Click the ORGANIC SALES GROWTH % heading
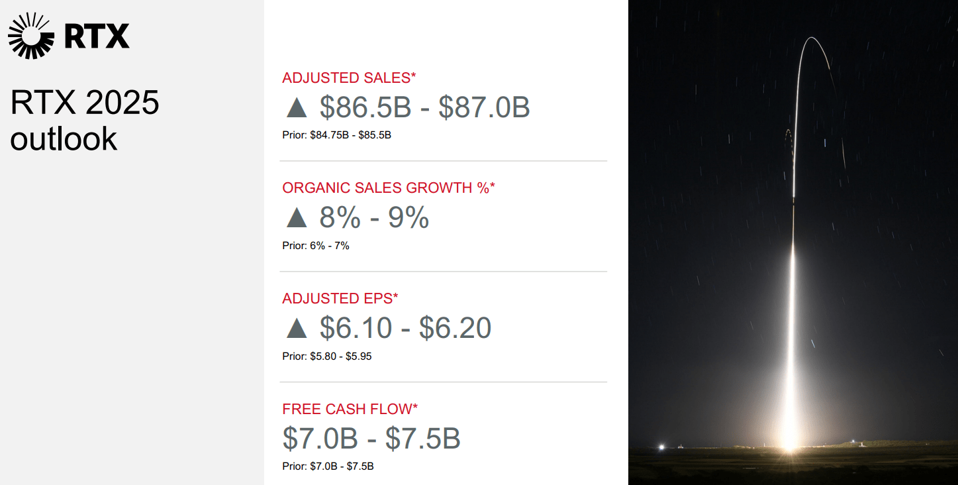Screen dimensions: 958x485 point(389,188)
